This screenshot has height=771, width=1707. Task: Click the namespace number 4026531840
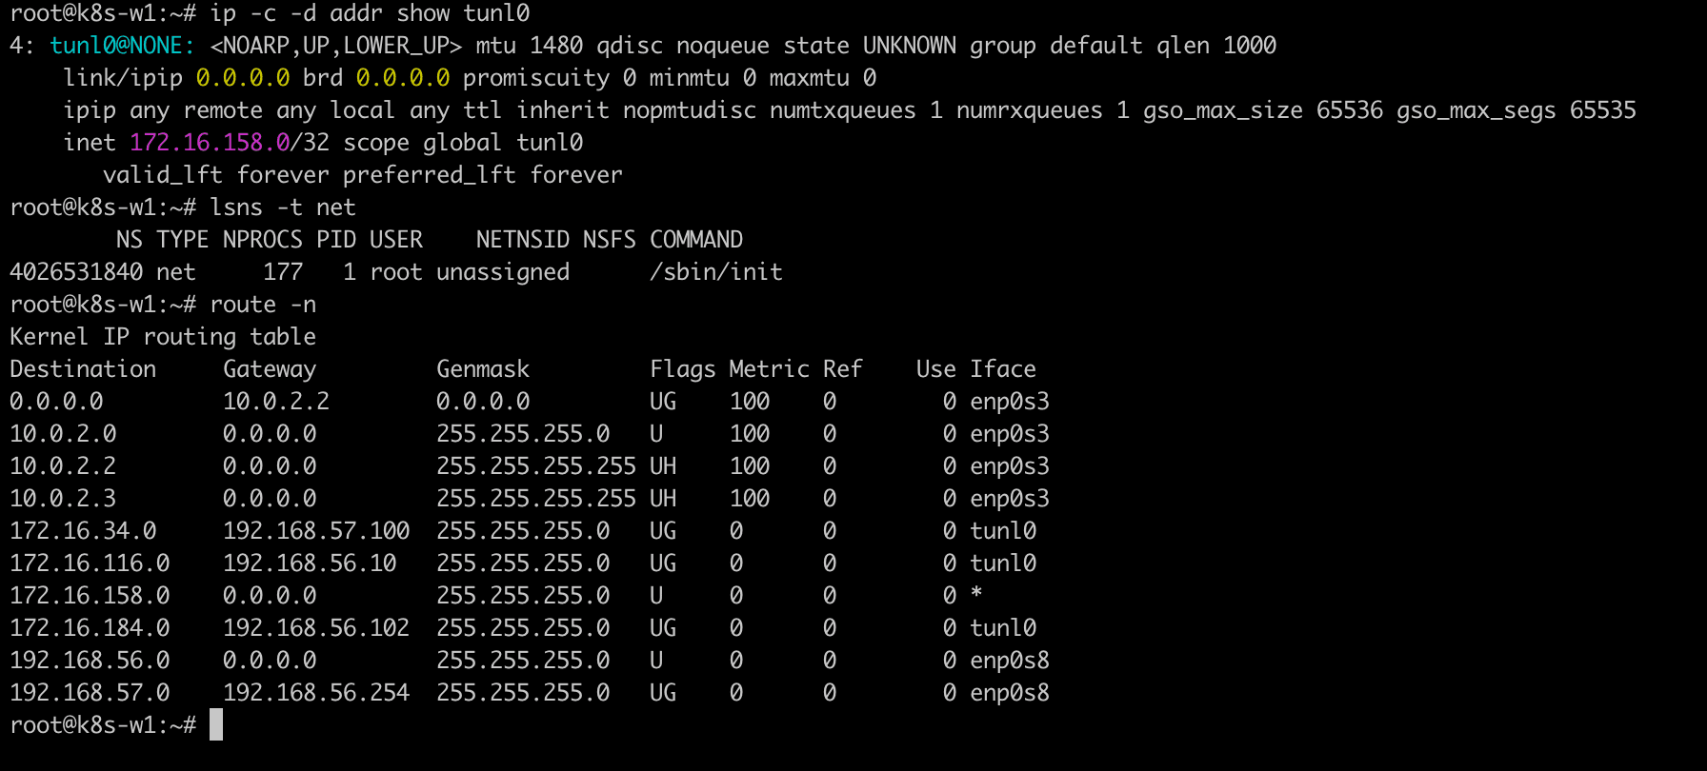[76, 272]
